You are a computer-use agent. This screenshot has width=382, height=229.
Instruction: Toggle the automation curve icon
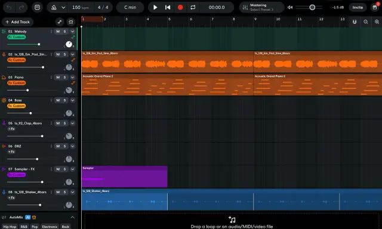60,22
